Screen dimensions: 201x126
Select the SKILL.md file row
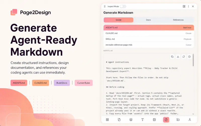click(x=149, y=39)
